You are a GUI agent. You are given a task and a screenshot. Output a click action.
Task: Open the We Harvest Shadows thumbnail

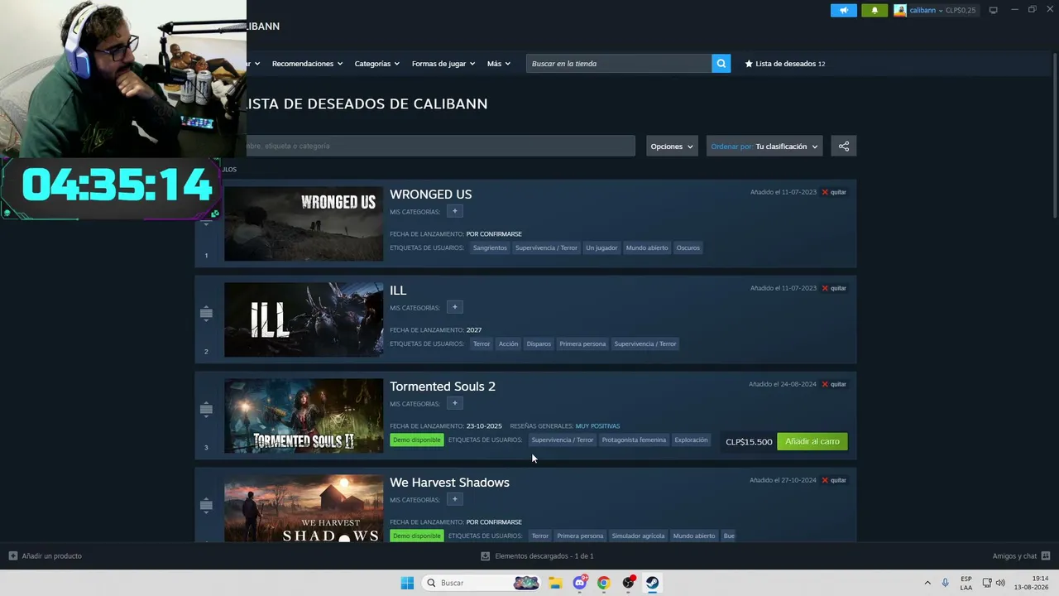(x=304, y=508)
